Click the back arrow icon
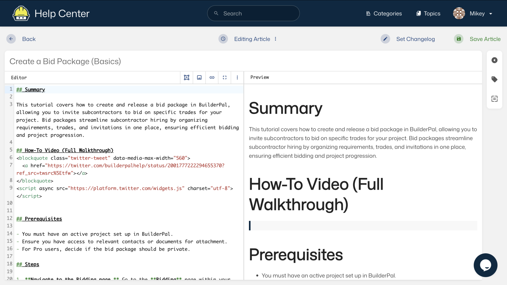507x285 pixels. (x=11, y=39)
